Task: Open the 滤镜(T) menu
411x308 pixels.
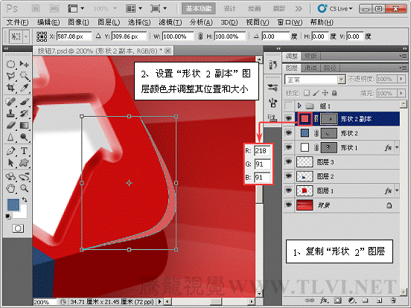Action: [x=170, y=22]
